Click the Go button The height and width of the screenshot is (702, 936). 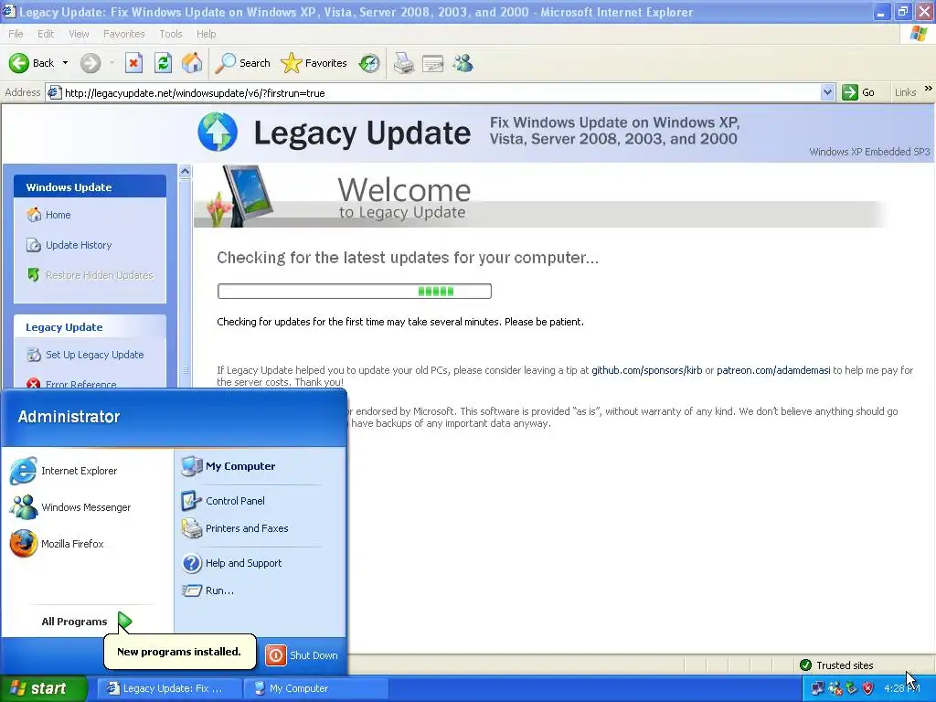pyautogui.click(x=858, y=92)
